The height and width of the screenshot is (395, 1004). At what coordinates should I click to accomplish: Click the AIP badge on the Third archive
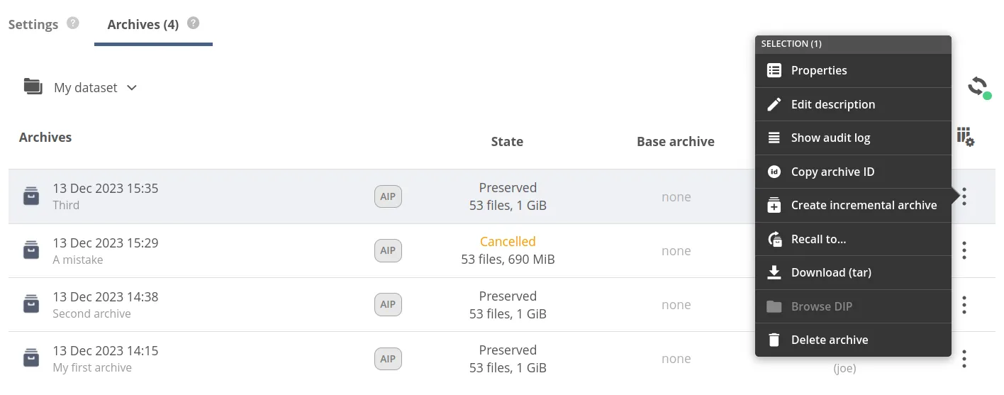(x=388, y=196)
